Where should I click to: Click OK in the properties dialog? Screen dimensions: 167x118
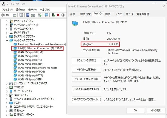click(135, 110)
